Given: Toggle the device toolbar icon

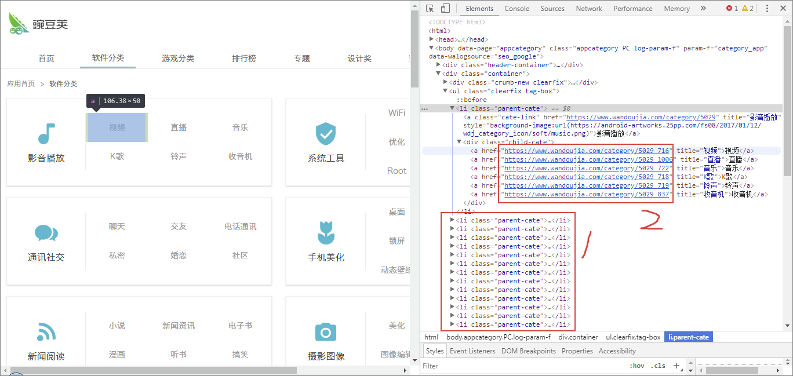Looking at the screenshot, I should coord(445,8).
